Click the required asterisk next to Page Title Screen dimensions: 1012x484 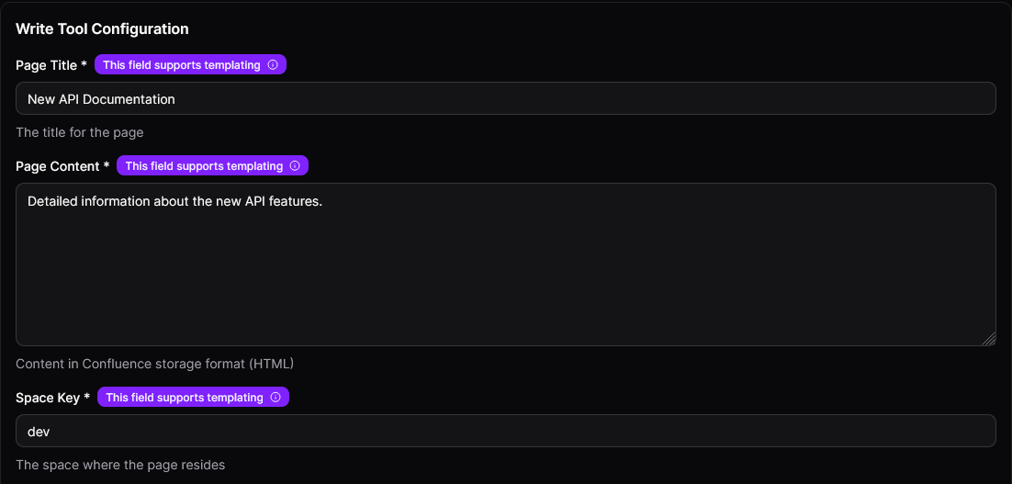pos(84,66)
